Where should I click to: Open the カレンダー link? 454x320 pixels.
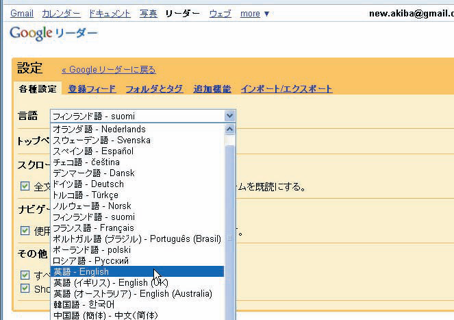pos(61,13)
